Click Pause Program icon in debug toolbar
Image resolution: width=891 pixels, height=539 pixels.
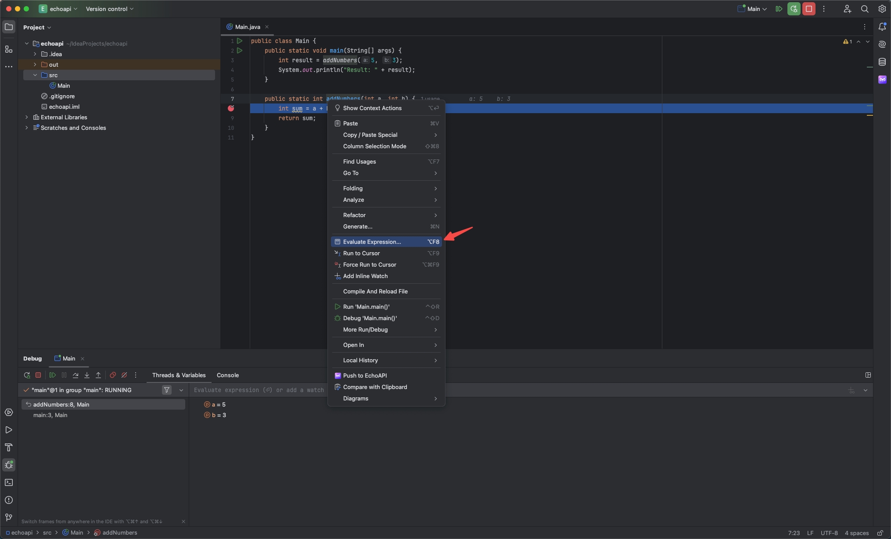click(x=64, y=375)
